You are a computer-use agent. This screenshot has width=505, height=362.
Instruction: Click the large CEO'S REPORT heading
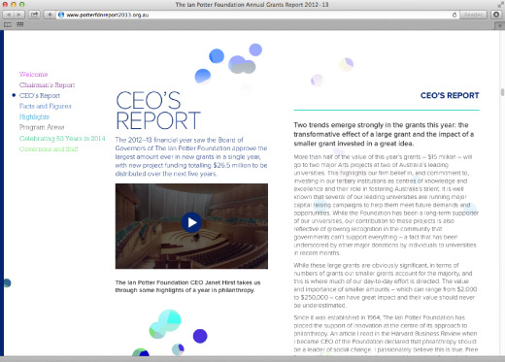point(158,111)
